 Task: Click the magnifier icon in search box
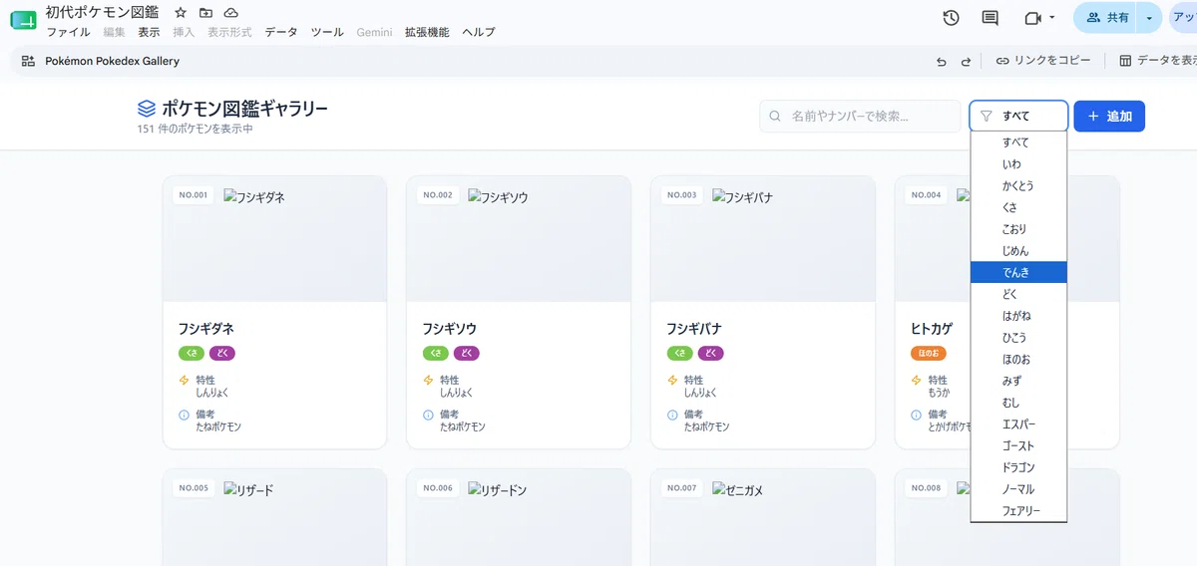[x=775, y=117]
